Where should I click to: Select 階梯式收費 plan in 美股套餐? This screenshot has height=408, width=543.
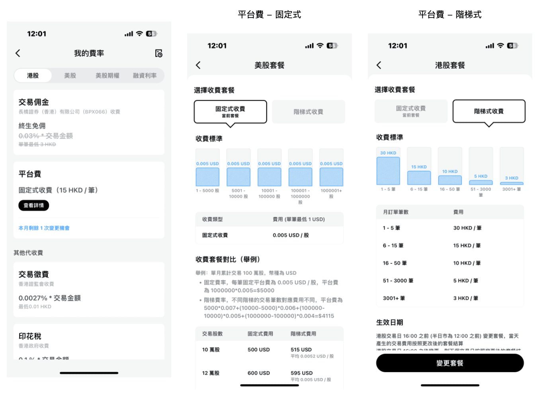[309, 112]
